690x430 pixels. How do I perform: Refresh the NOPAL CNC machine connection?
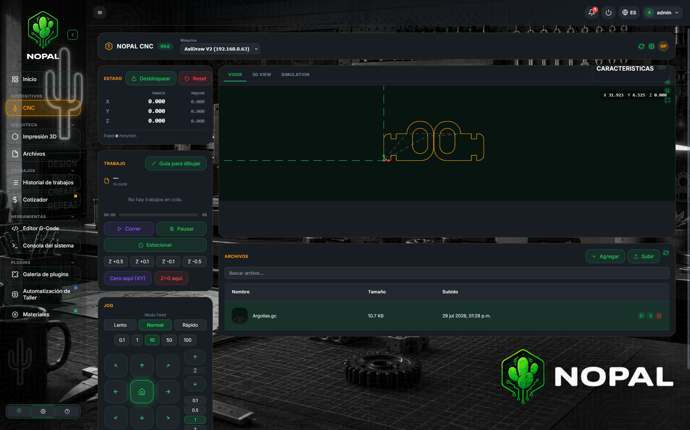point(641,46)
